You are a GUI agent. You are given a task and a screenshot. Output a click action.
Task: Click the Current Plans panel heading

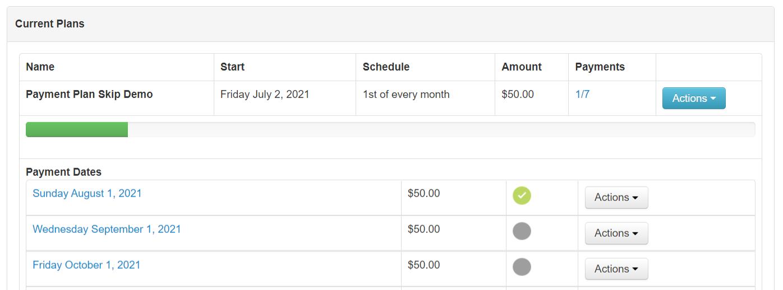[50, 24]
